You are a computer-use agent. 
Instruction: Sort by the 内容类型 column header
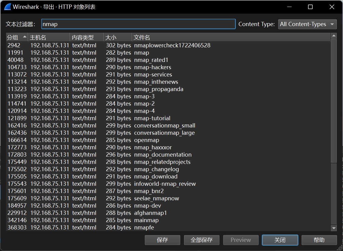click(87, 37)
